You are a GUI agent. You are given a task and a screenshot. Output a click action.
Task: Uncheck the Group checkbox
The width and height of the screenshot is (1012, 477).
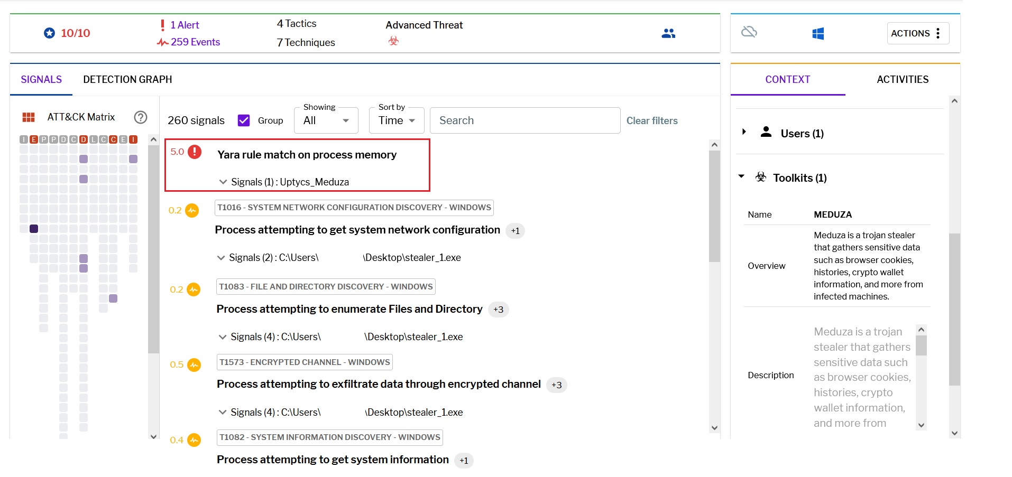(243, 120)
